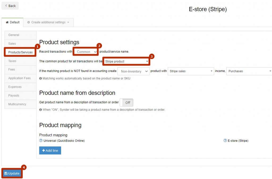Select General in the settings sidebar
272x179 pixels.
[x=20, y=35]
